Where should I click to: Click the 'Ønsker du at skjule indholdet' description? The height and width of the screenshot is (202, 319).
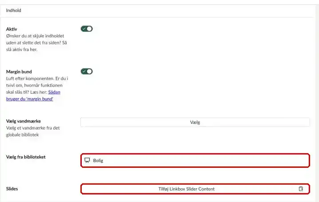tap(36, 43)
